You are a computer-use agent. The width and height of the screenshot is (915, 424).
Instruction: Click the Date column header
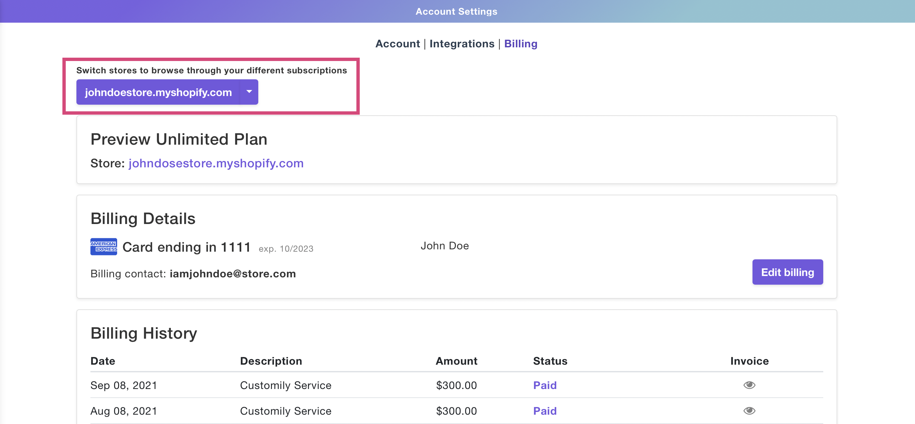(x=103, y=361)
